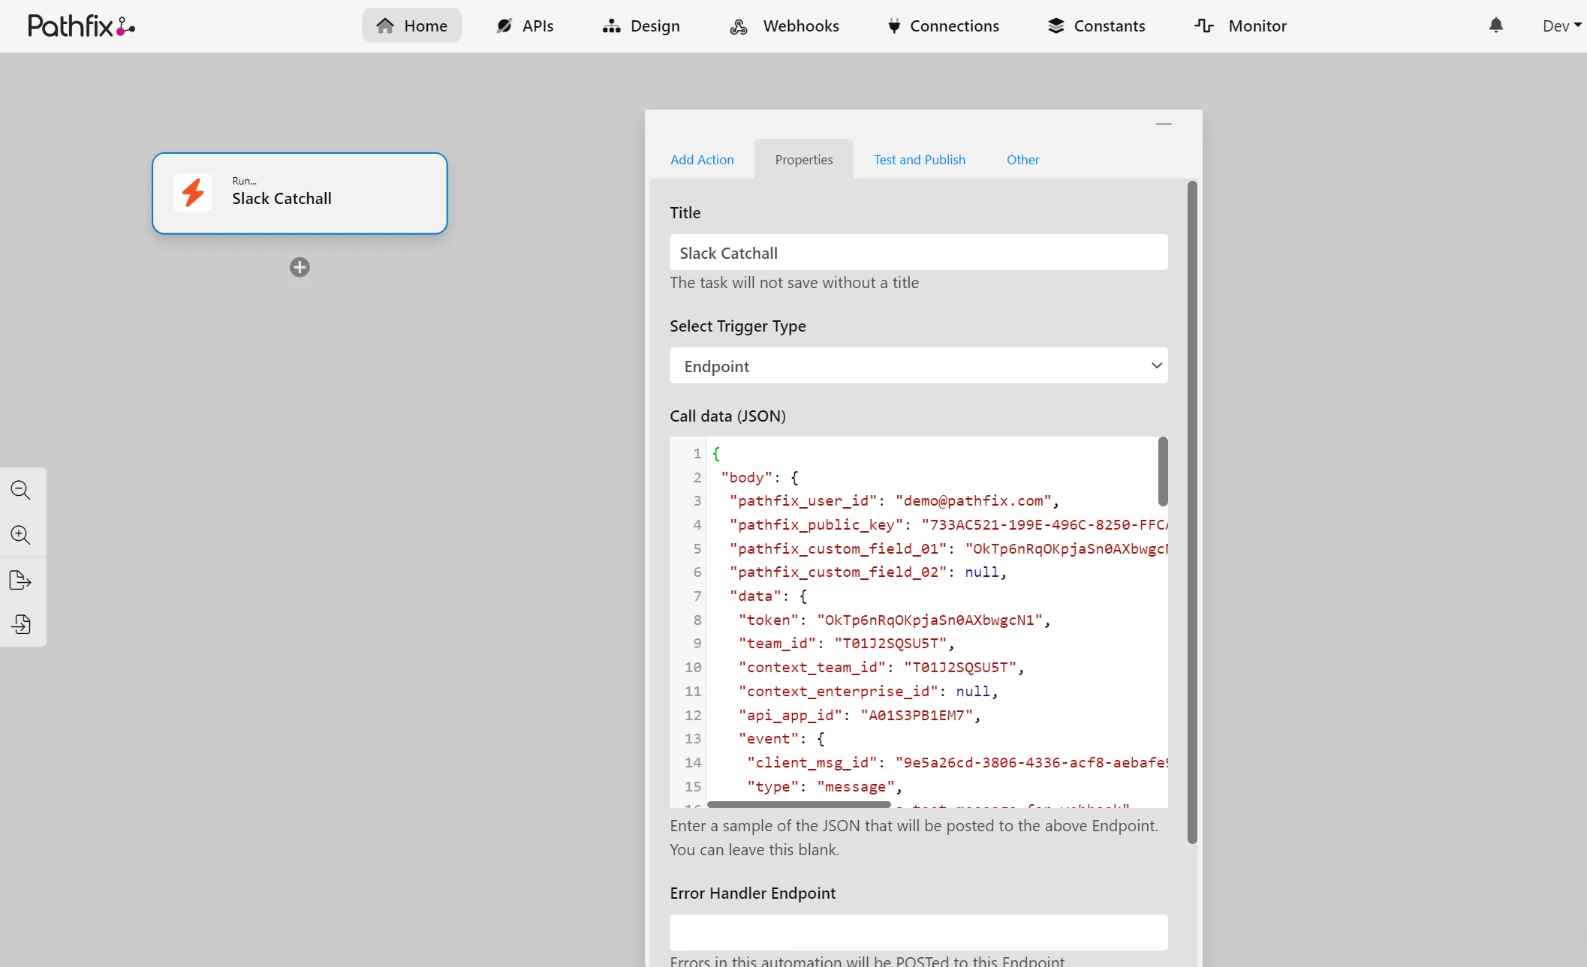The width and height of the screenshot is (1587, 967).
Task: Click the "api_app_id" JSON line
Action: click(x=860, y=715)
